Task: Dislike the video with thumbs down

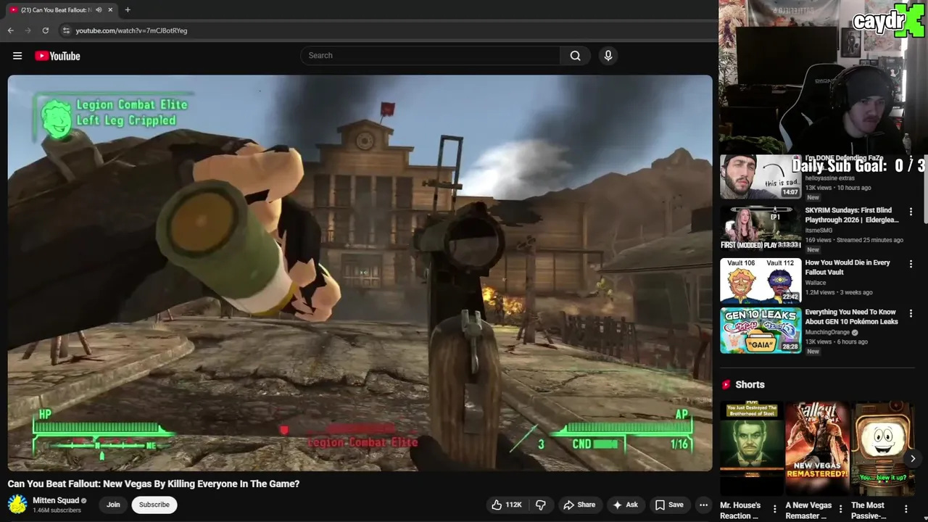Action: point(541,505)
